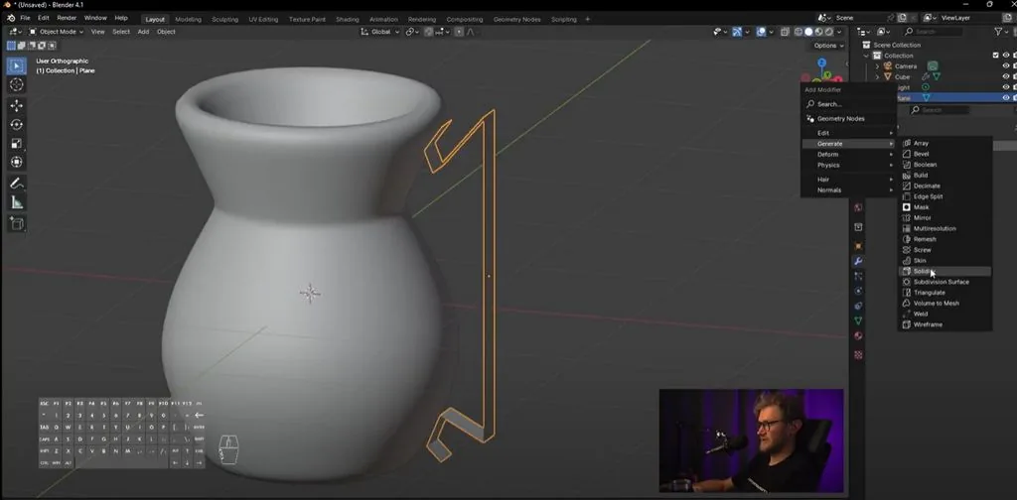Add a new workspace with plus
The width and height of the screenshot is (1017, 500).
click(x=588, y=20)
